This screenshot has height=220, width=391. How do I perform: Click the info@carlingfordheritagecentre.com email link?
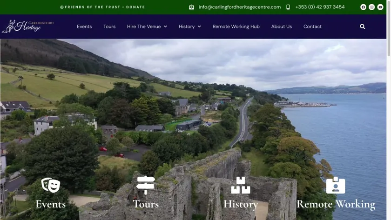(240, 7)
